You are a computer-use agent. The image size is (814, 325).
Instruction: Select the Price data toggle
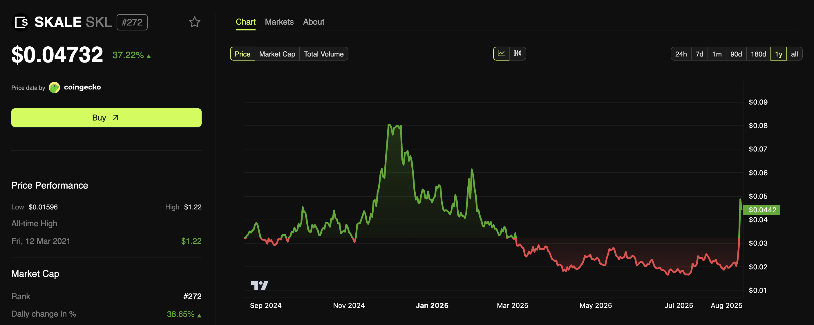[x=242, y=54]
